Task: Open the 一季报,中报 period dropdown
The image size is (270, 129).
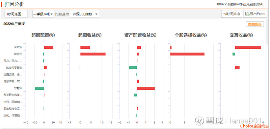Action: [x=44, y=14]
